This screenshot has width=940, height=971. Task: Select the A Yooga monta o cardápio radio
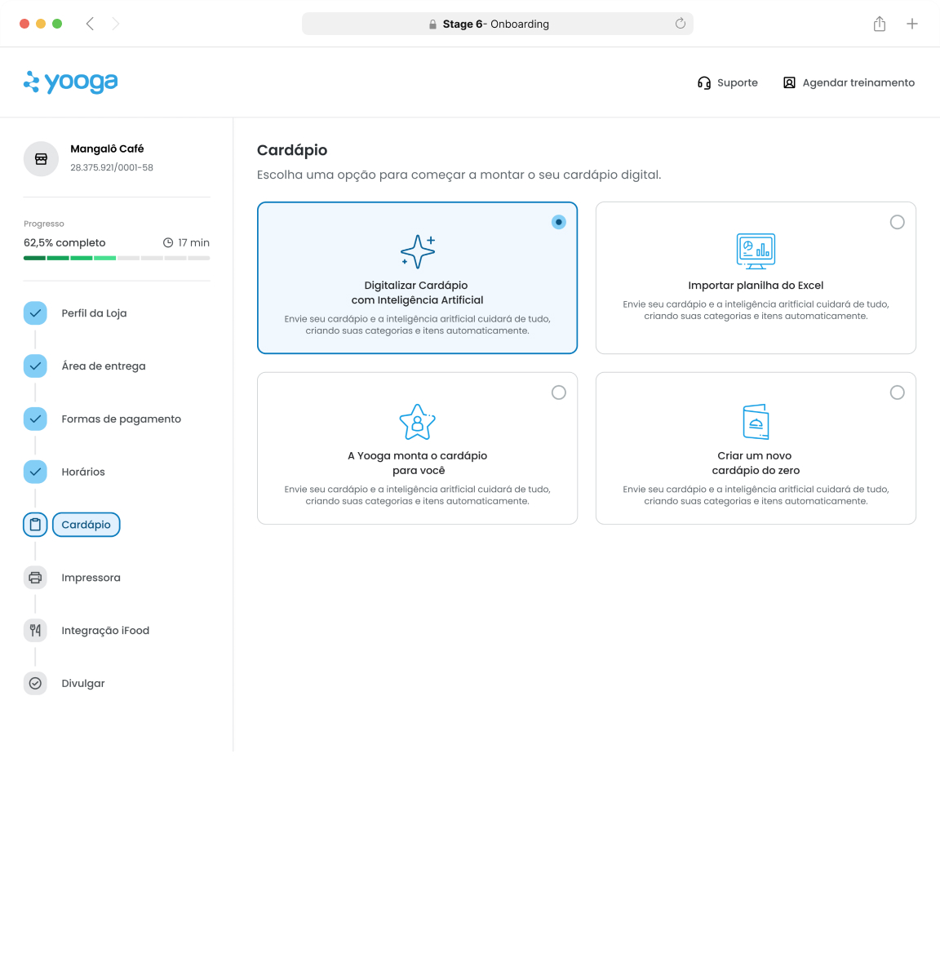[x=558, y=392]
